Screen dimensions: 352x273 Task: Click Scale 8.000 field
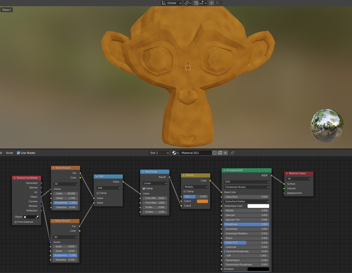[x=65, y=246]
